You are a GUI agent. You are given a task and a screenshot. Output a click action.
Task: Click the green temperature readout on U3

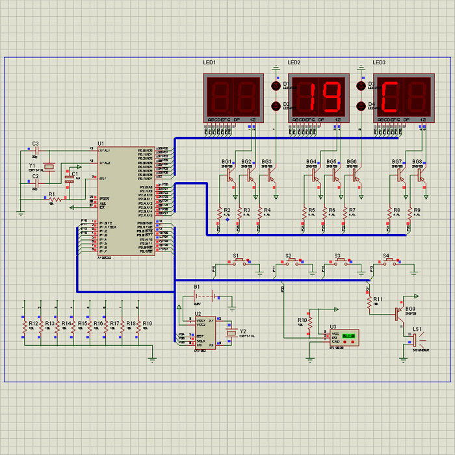point(349,336)
